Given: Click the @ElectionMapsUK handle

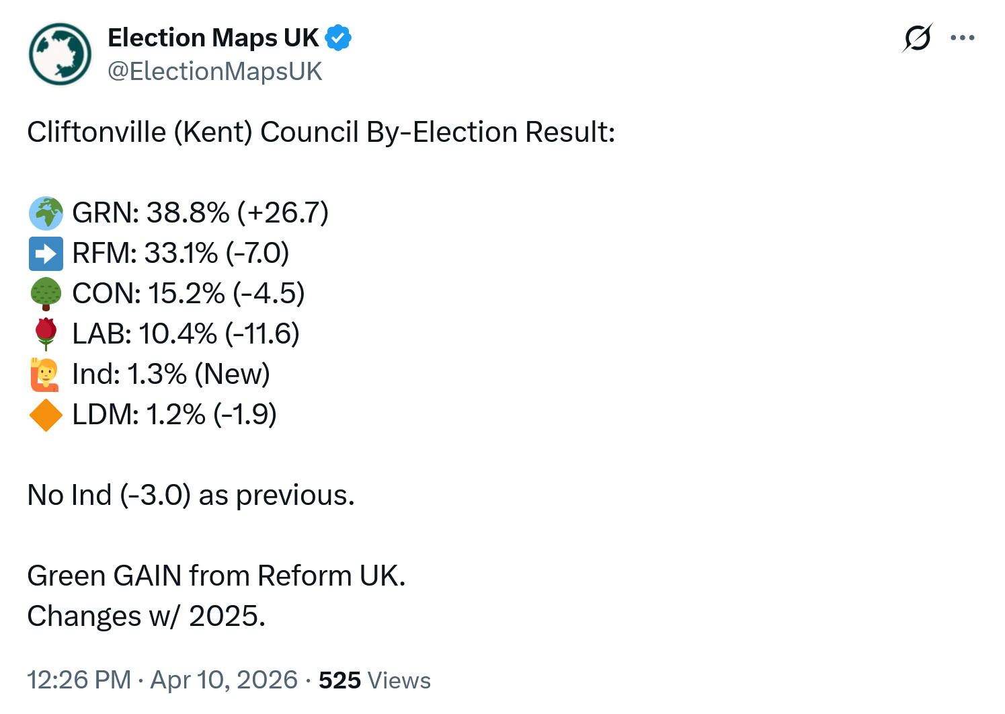Looking at the screenshot, I should [x=215, y=71].
